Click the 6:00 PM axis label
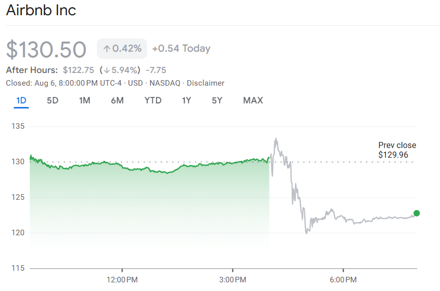The height and width of the screenshot is (291, 440). point(343,279)
